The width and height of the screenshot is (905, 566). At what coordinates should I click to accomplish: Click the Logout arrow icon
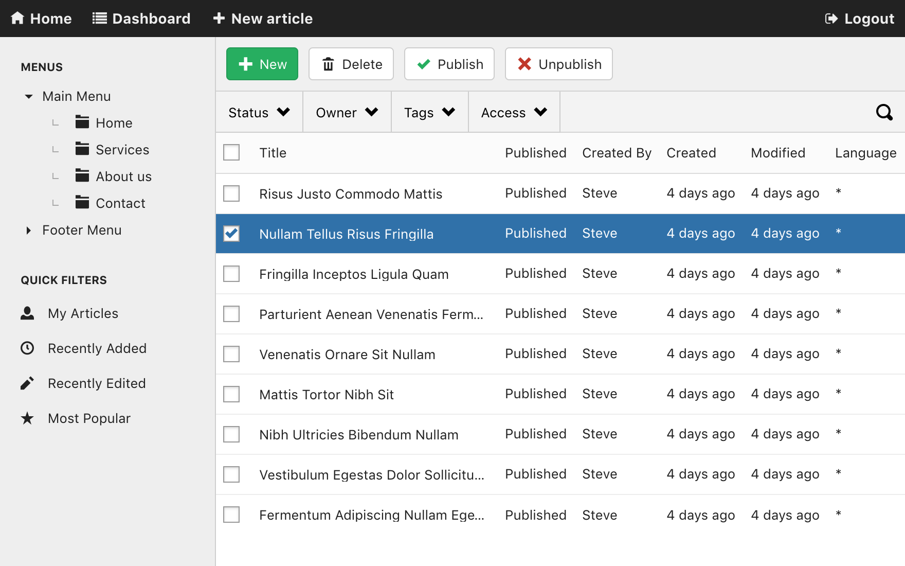click(x=831, y=19)
